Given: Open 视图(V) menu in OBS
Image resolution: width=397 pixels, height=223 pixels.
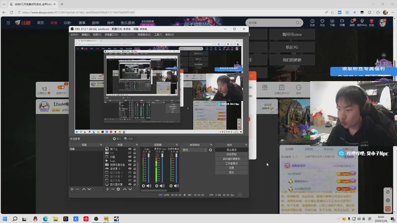Looking at the screenshot, I should tap(97, 35).
